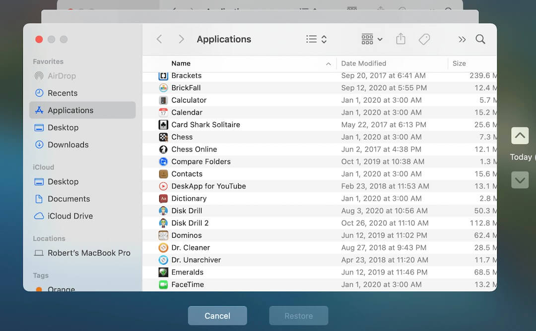Click the Cancel button

coord(217,316)
